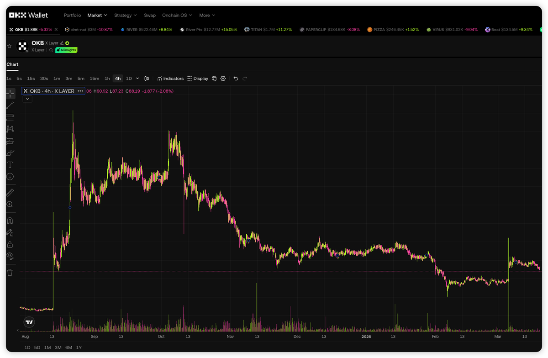548x358 pixels.
Task: Open the Indicators panel
Action: coord(170,79)
